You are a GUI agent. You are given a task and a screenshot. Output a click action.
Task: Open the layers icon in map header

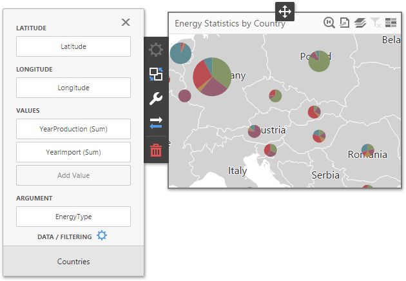(360, 23)
